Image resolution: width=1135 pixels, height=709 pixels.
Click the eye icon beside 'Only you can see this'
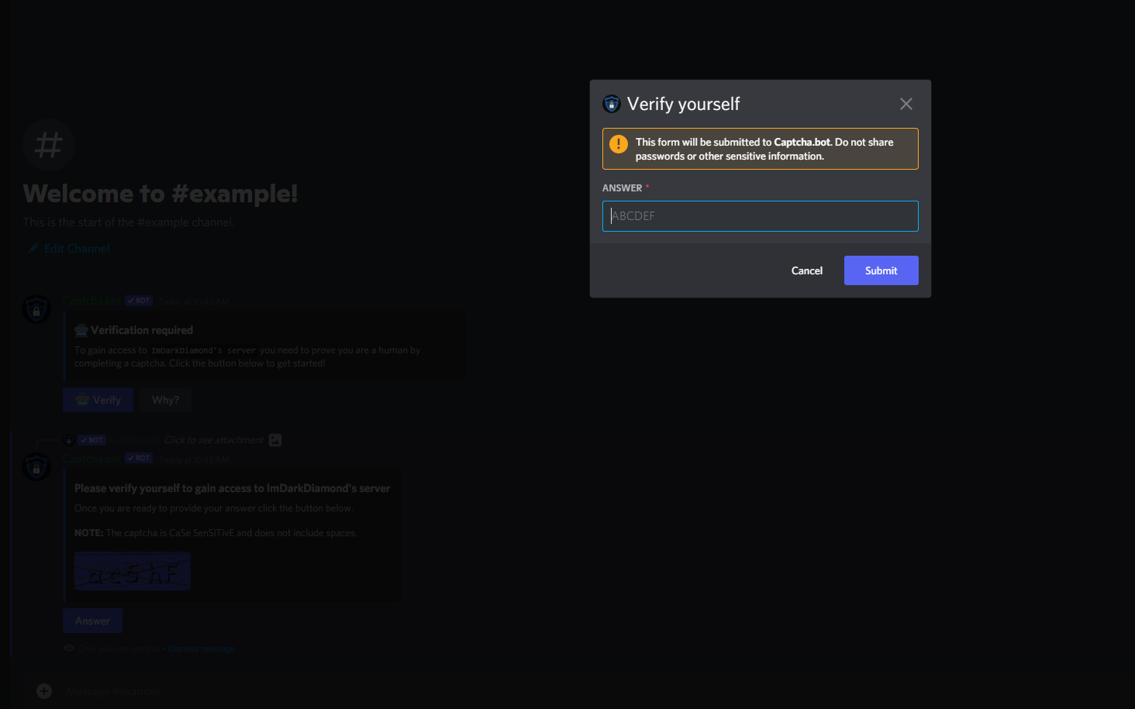point(69,649)
